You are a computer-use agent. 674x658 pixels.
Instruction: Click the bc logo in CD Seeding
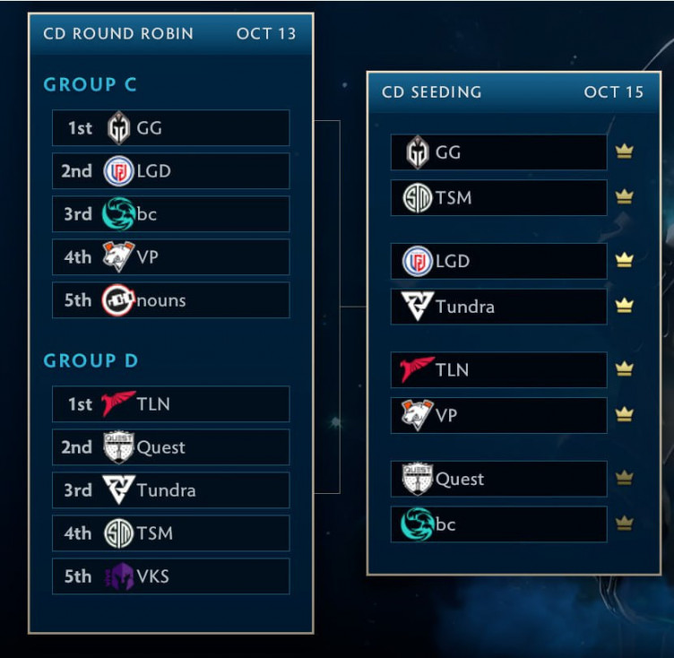pos(418,524)
